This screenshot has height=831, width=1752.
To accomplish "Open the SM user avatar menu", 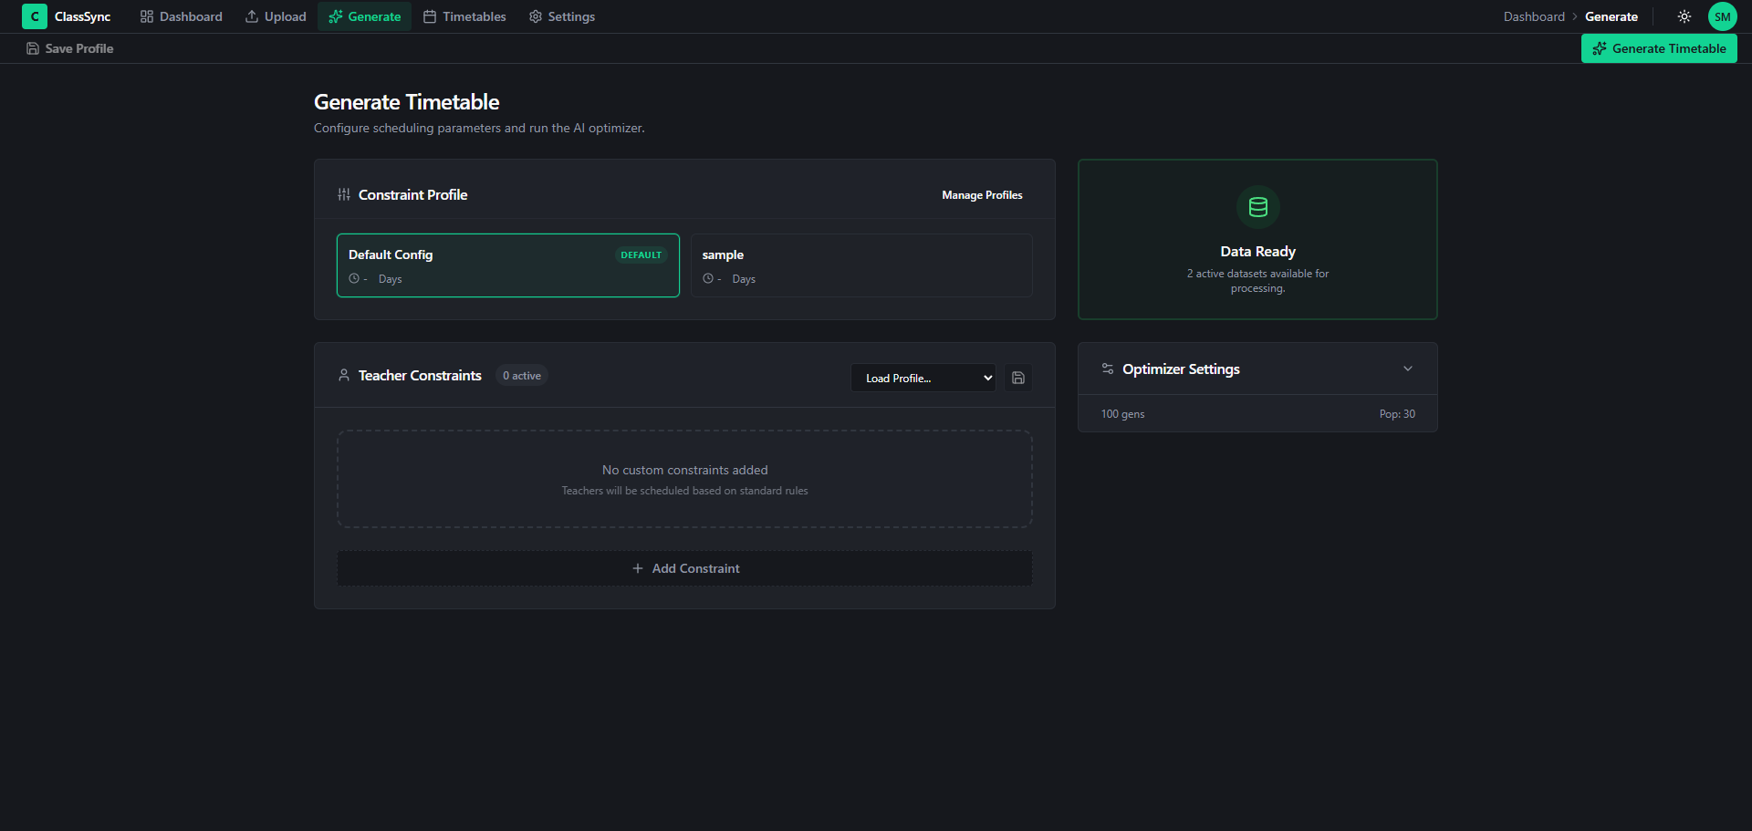I will [1723, 16].
